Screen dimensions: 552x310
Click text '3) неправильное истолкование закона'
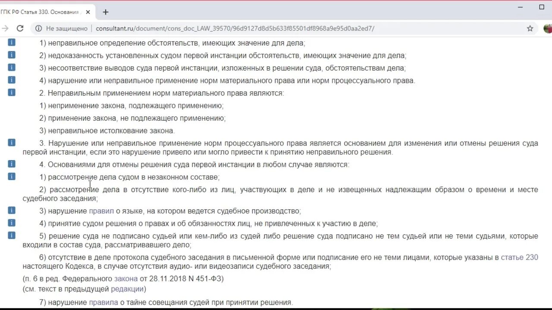click(107, 130)
